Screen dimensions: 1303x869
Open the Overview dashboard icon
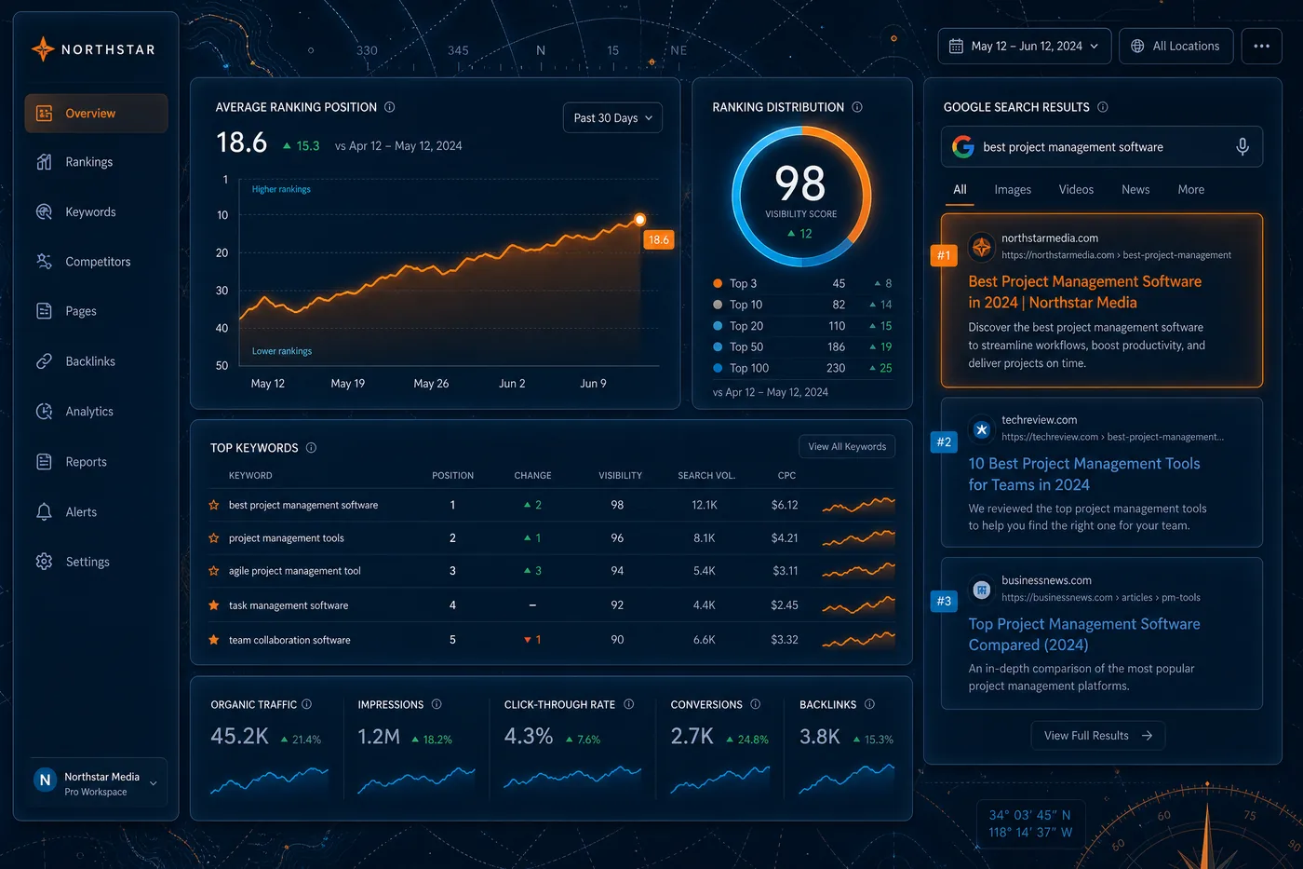44,114
